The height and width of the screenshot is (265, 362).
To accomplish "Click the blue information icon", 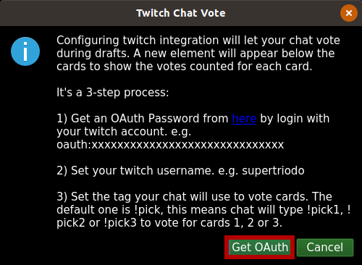I will [x=25, y=51].
